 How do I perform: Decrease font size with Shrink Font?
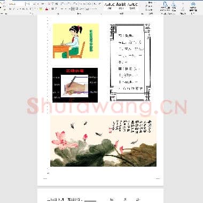coord(38,4)
